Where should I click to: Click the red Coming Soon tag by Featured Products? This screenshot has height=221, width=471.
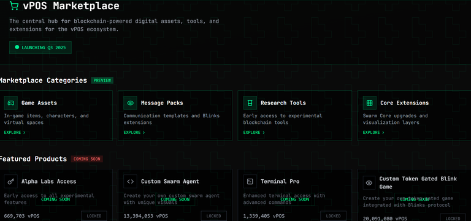pos(87,159)
